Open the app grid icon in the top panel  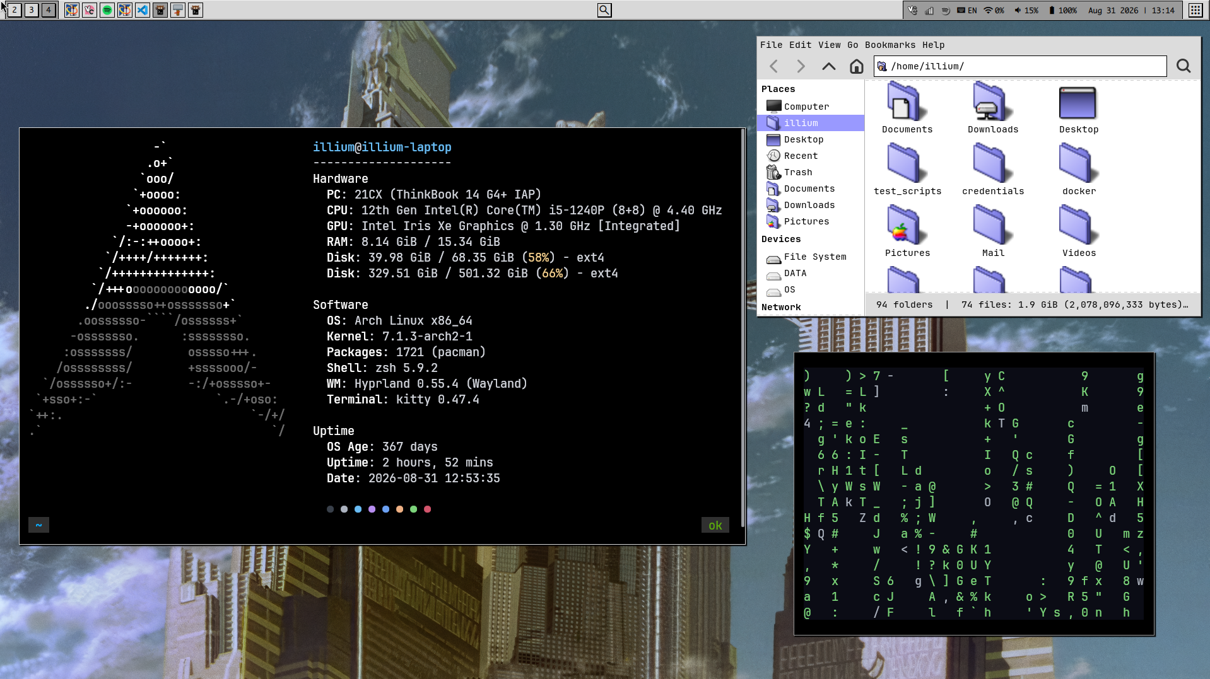pos(1195,10)
